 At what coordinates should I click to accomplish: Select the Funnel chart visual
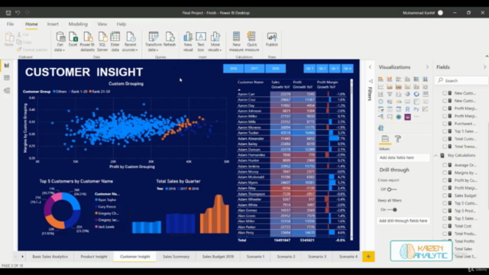tap(390, 94)
